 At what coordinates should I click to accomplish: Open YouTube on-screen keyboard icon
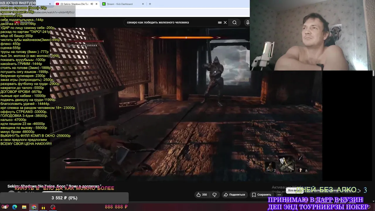220,23
